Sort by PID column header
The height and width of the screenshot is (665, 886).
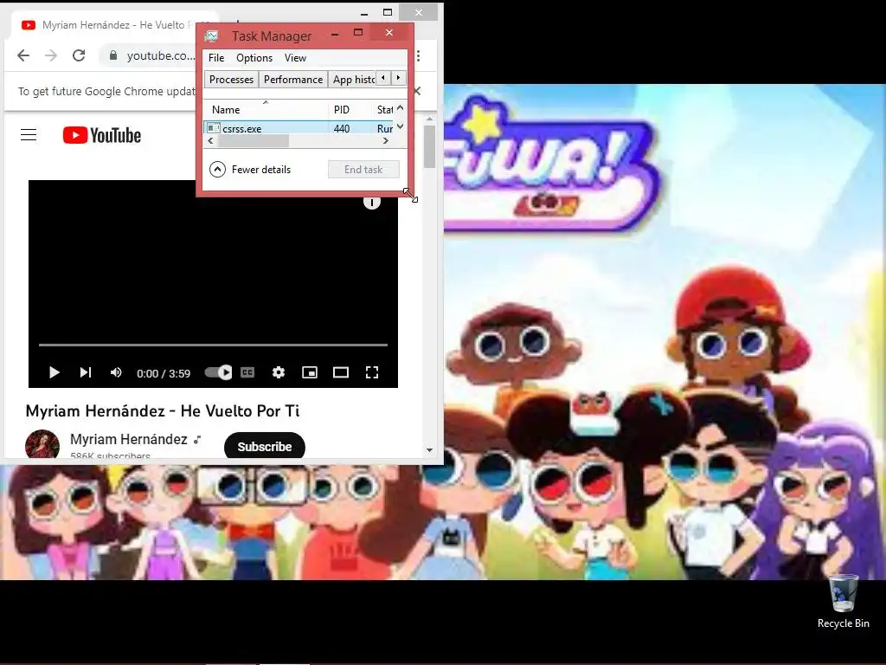pyautogui.click(x=350, y=109)
